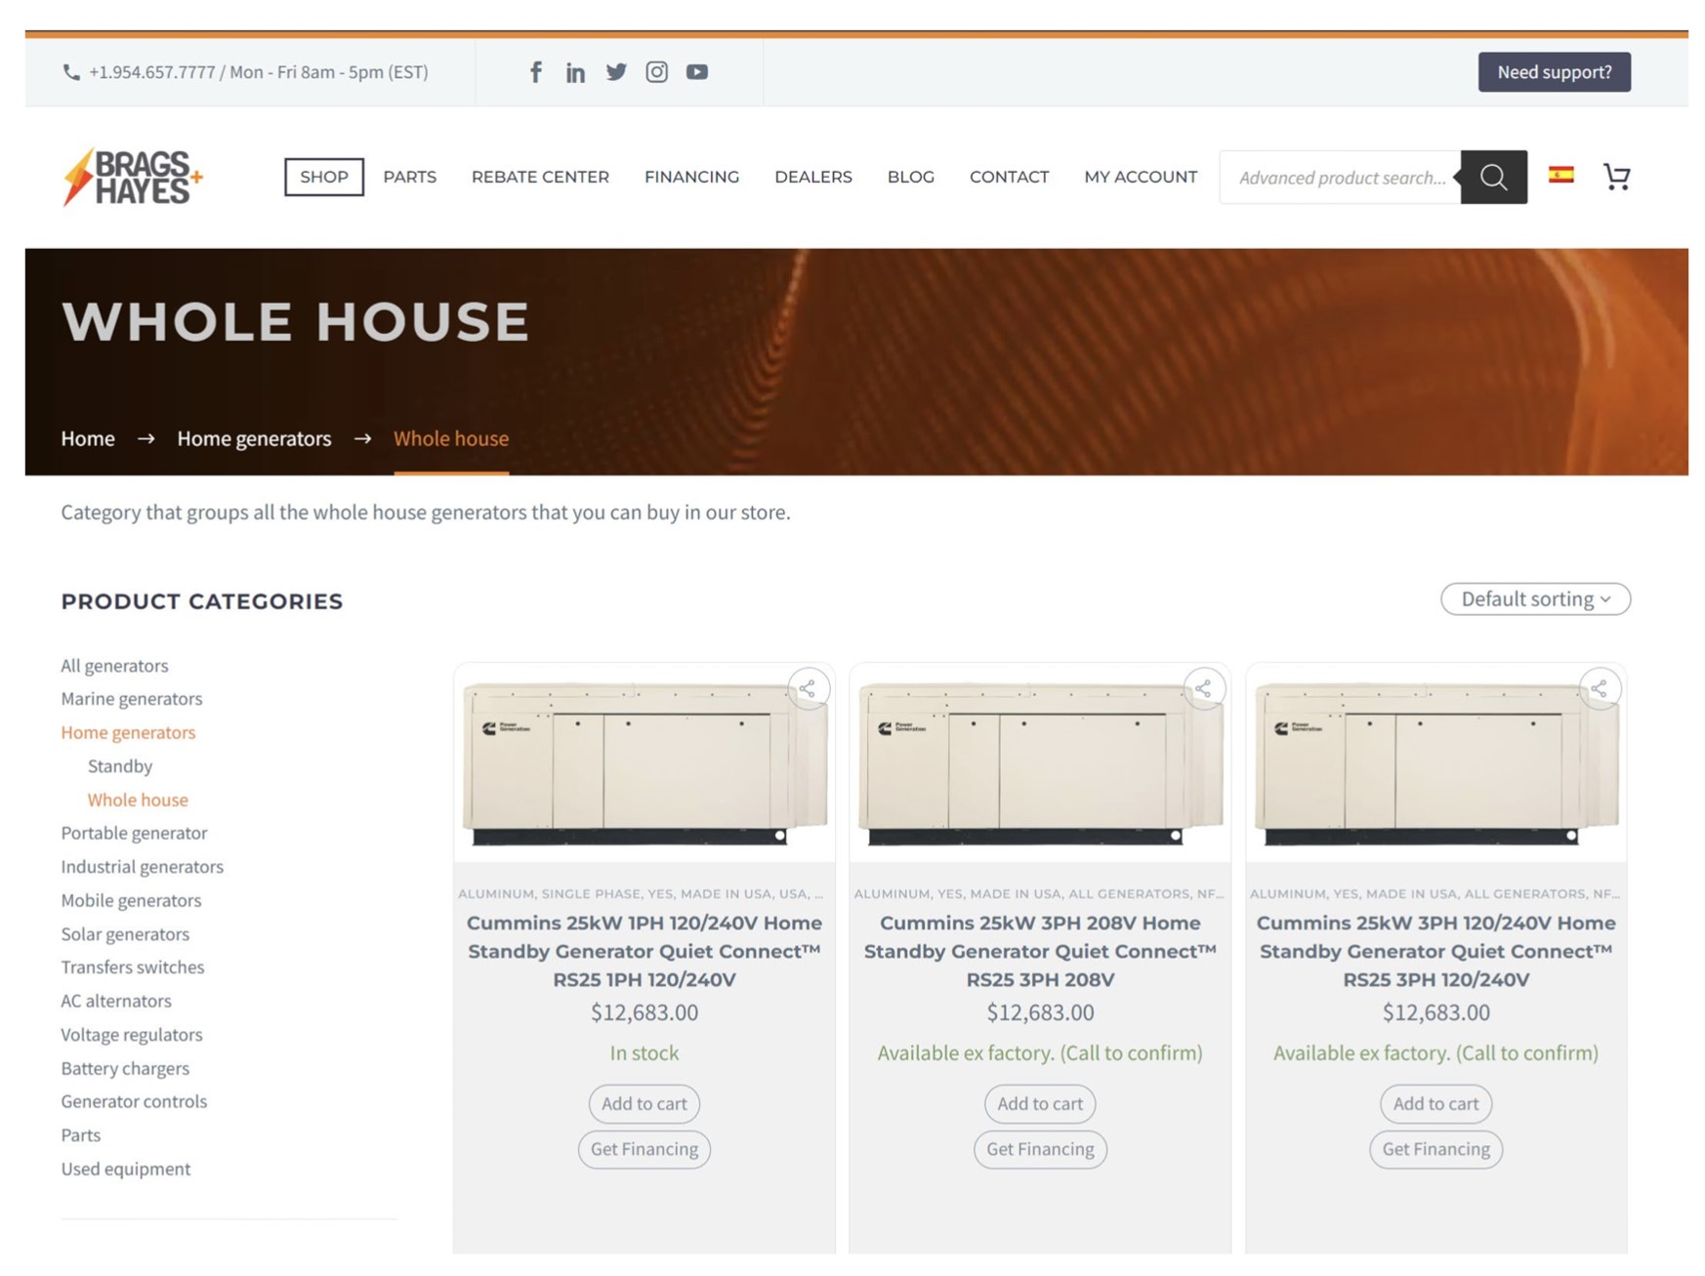Viewport: 1705px width, 1276px height.
Task: Get Financing for the 1PH 120/240V generator
Action: pos(644,1149)
